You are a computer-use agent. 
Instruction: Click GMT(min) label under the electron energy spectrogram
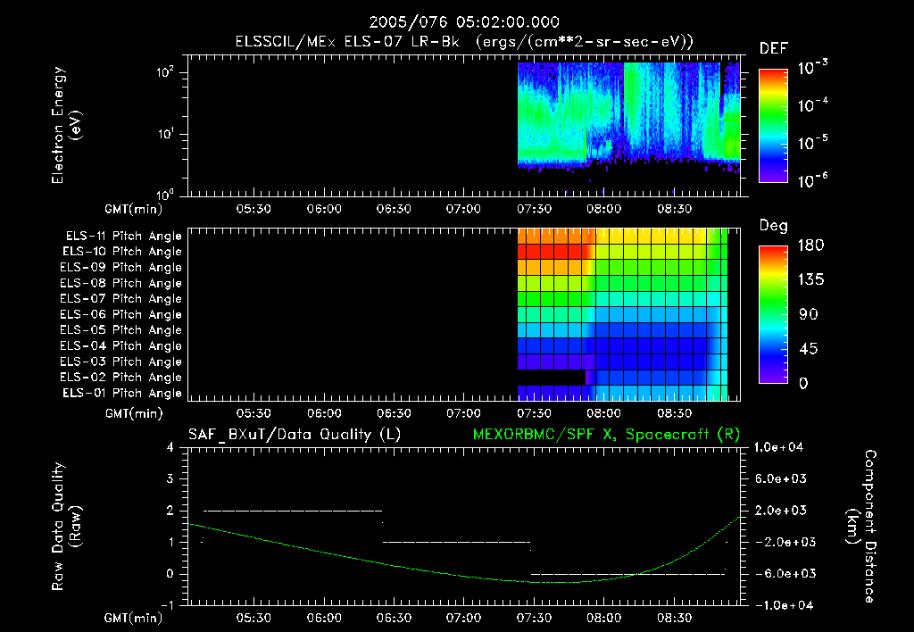[134, 209]
